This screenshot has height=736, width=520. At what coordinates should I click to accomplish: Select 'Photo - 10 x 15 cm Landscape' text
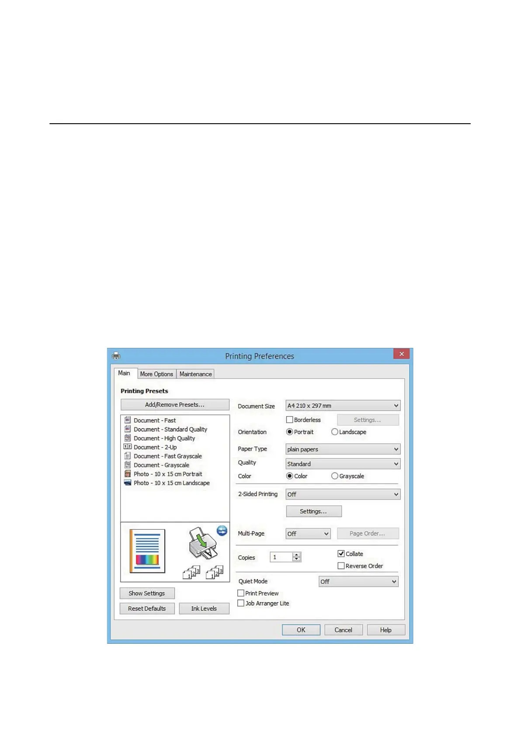[172, 483]
